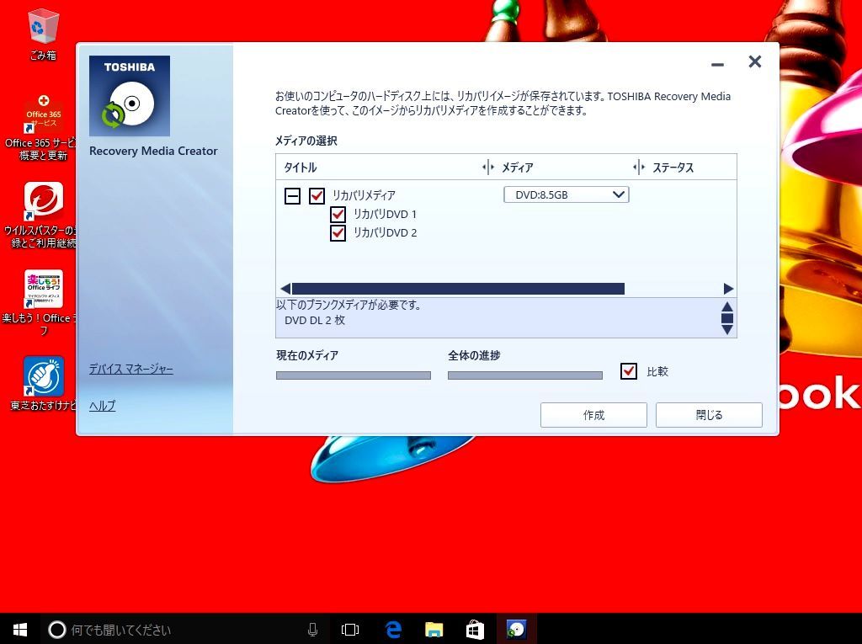
Task: Open the Windows Start menu
Action: click(x=20, y=630)
